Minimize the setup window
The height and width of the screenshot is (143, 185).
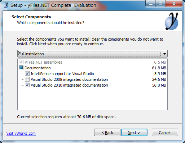(151, 4)
